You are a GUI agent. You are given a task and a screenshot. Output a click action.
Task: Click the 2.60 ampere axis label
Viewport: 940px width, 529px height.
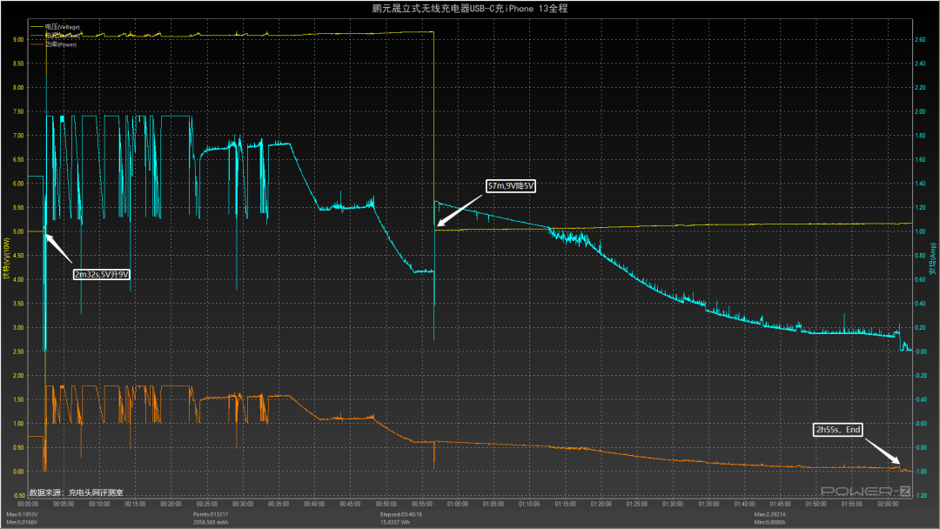920,39
